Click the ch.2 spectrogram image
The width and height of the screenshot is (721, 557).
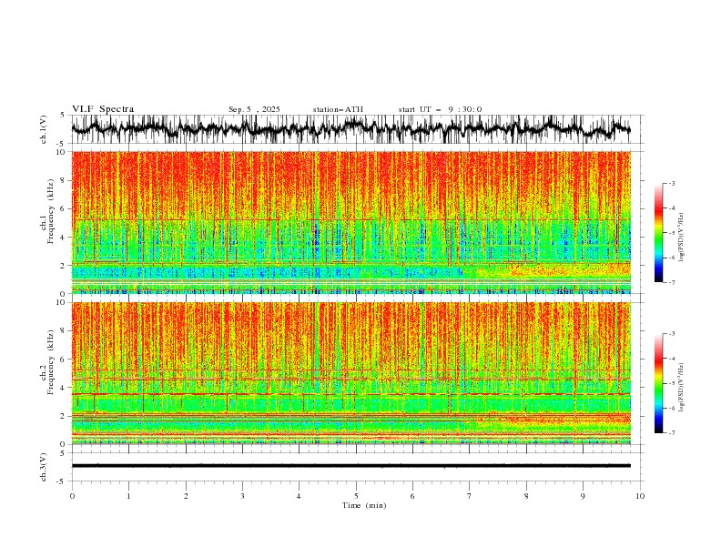(x=350, y=373)
